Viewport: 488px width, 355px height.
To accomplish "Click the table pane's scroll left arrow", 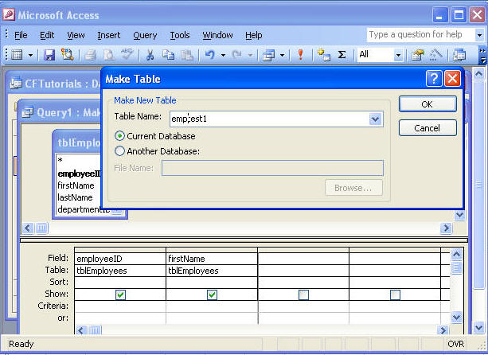I will (x=27, y=228).
